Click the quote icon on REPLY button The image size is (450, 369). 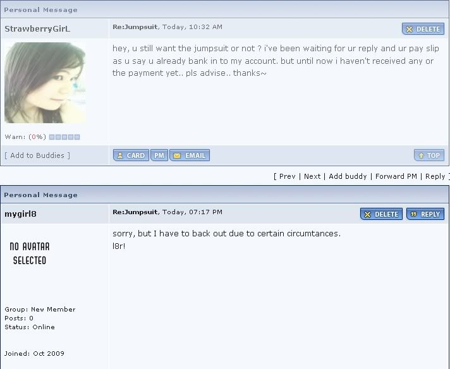[413, 214]
